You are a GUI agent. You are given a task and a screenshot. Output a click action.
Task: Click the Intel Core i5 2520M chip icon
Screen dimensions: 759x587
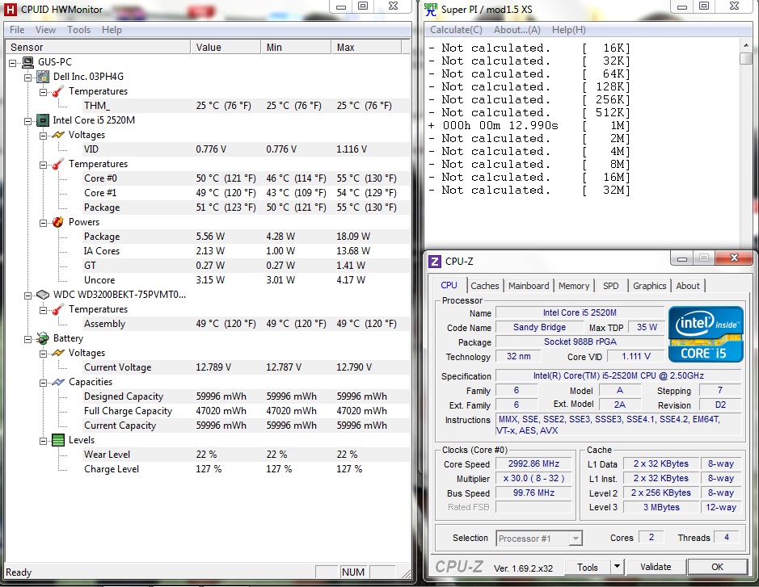[x=42, y=120]
